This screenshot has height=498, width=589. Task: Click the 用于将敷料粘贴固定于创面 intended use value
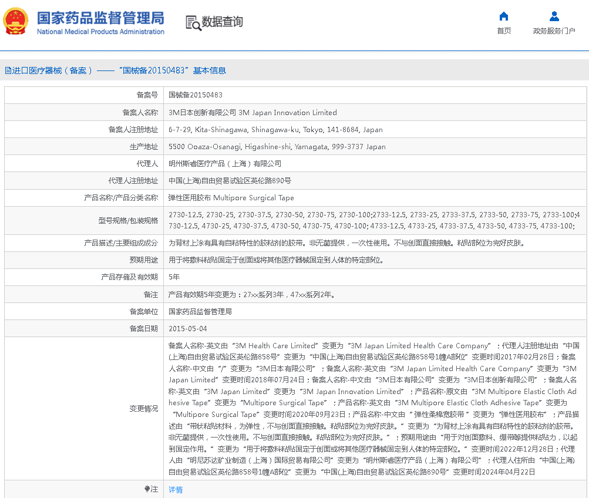pyautogui.click(x=276, y=260)
